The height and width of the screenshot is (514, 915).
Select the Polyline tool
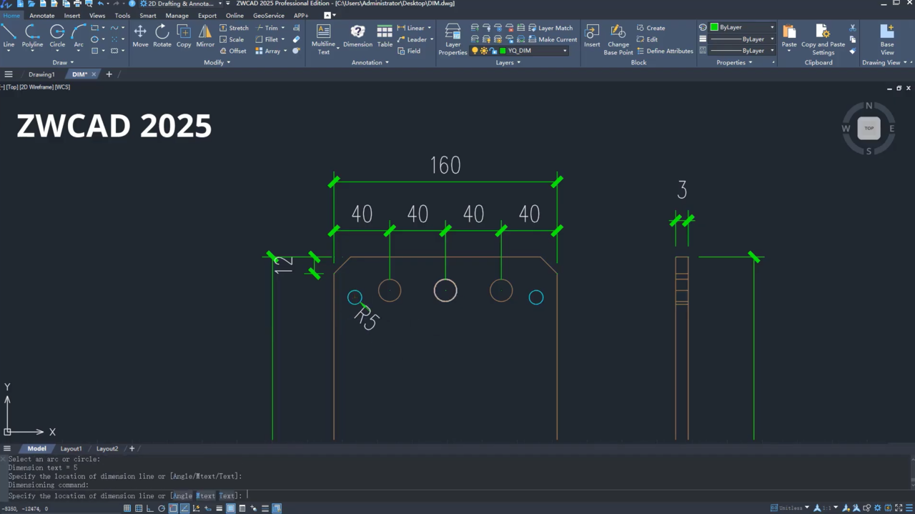click(x=32, y=36)
